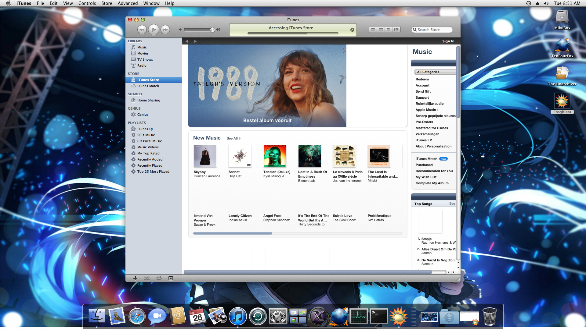Switch to Cover Flow view
Image resolution: width=586 pixels, height=329 pixels.
(x=396, y=30)
